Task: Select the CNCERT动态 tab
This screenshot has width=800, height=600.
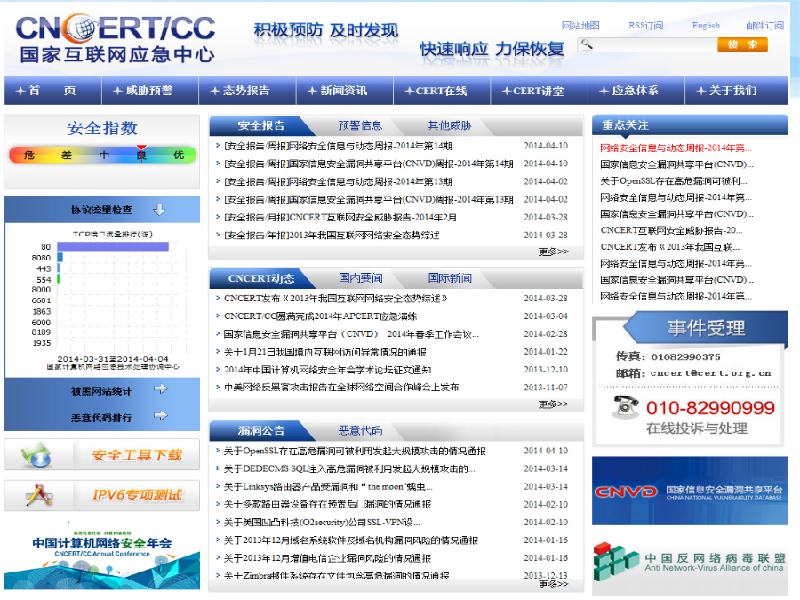Action: coord(261,278)
